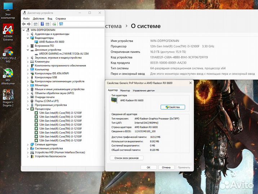Expand Контроллеры запоминающих устройств node

tap(28, 81)
